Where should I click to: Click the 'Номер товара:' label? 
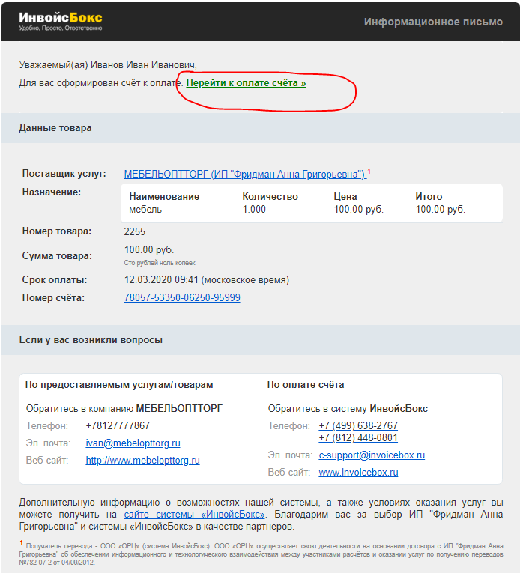57,231
